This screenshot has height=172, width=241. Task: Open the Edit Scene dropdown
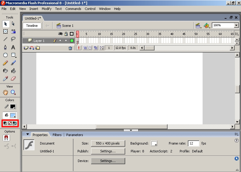click(198, 26)
